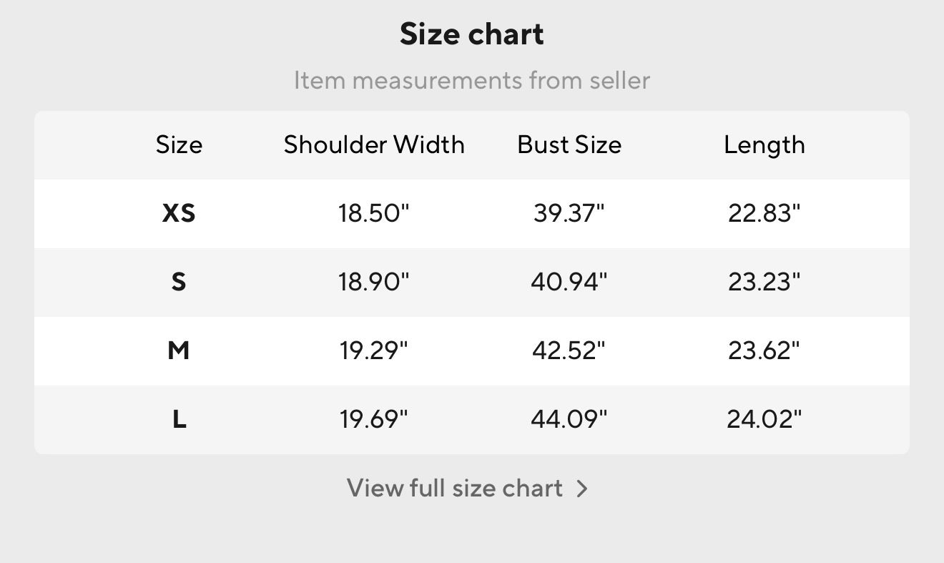Viewport: 944px width, 563px height.
Task: Click the L shoulder width value 19.69"
Action: click(374, 419)
